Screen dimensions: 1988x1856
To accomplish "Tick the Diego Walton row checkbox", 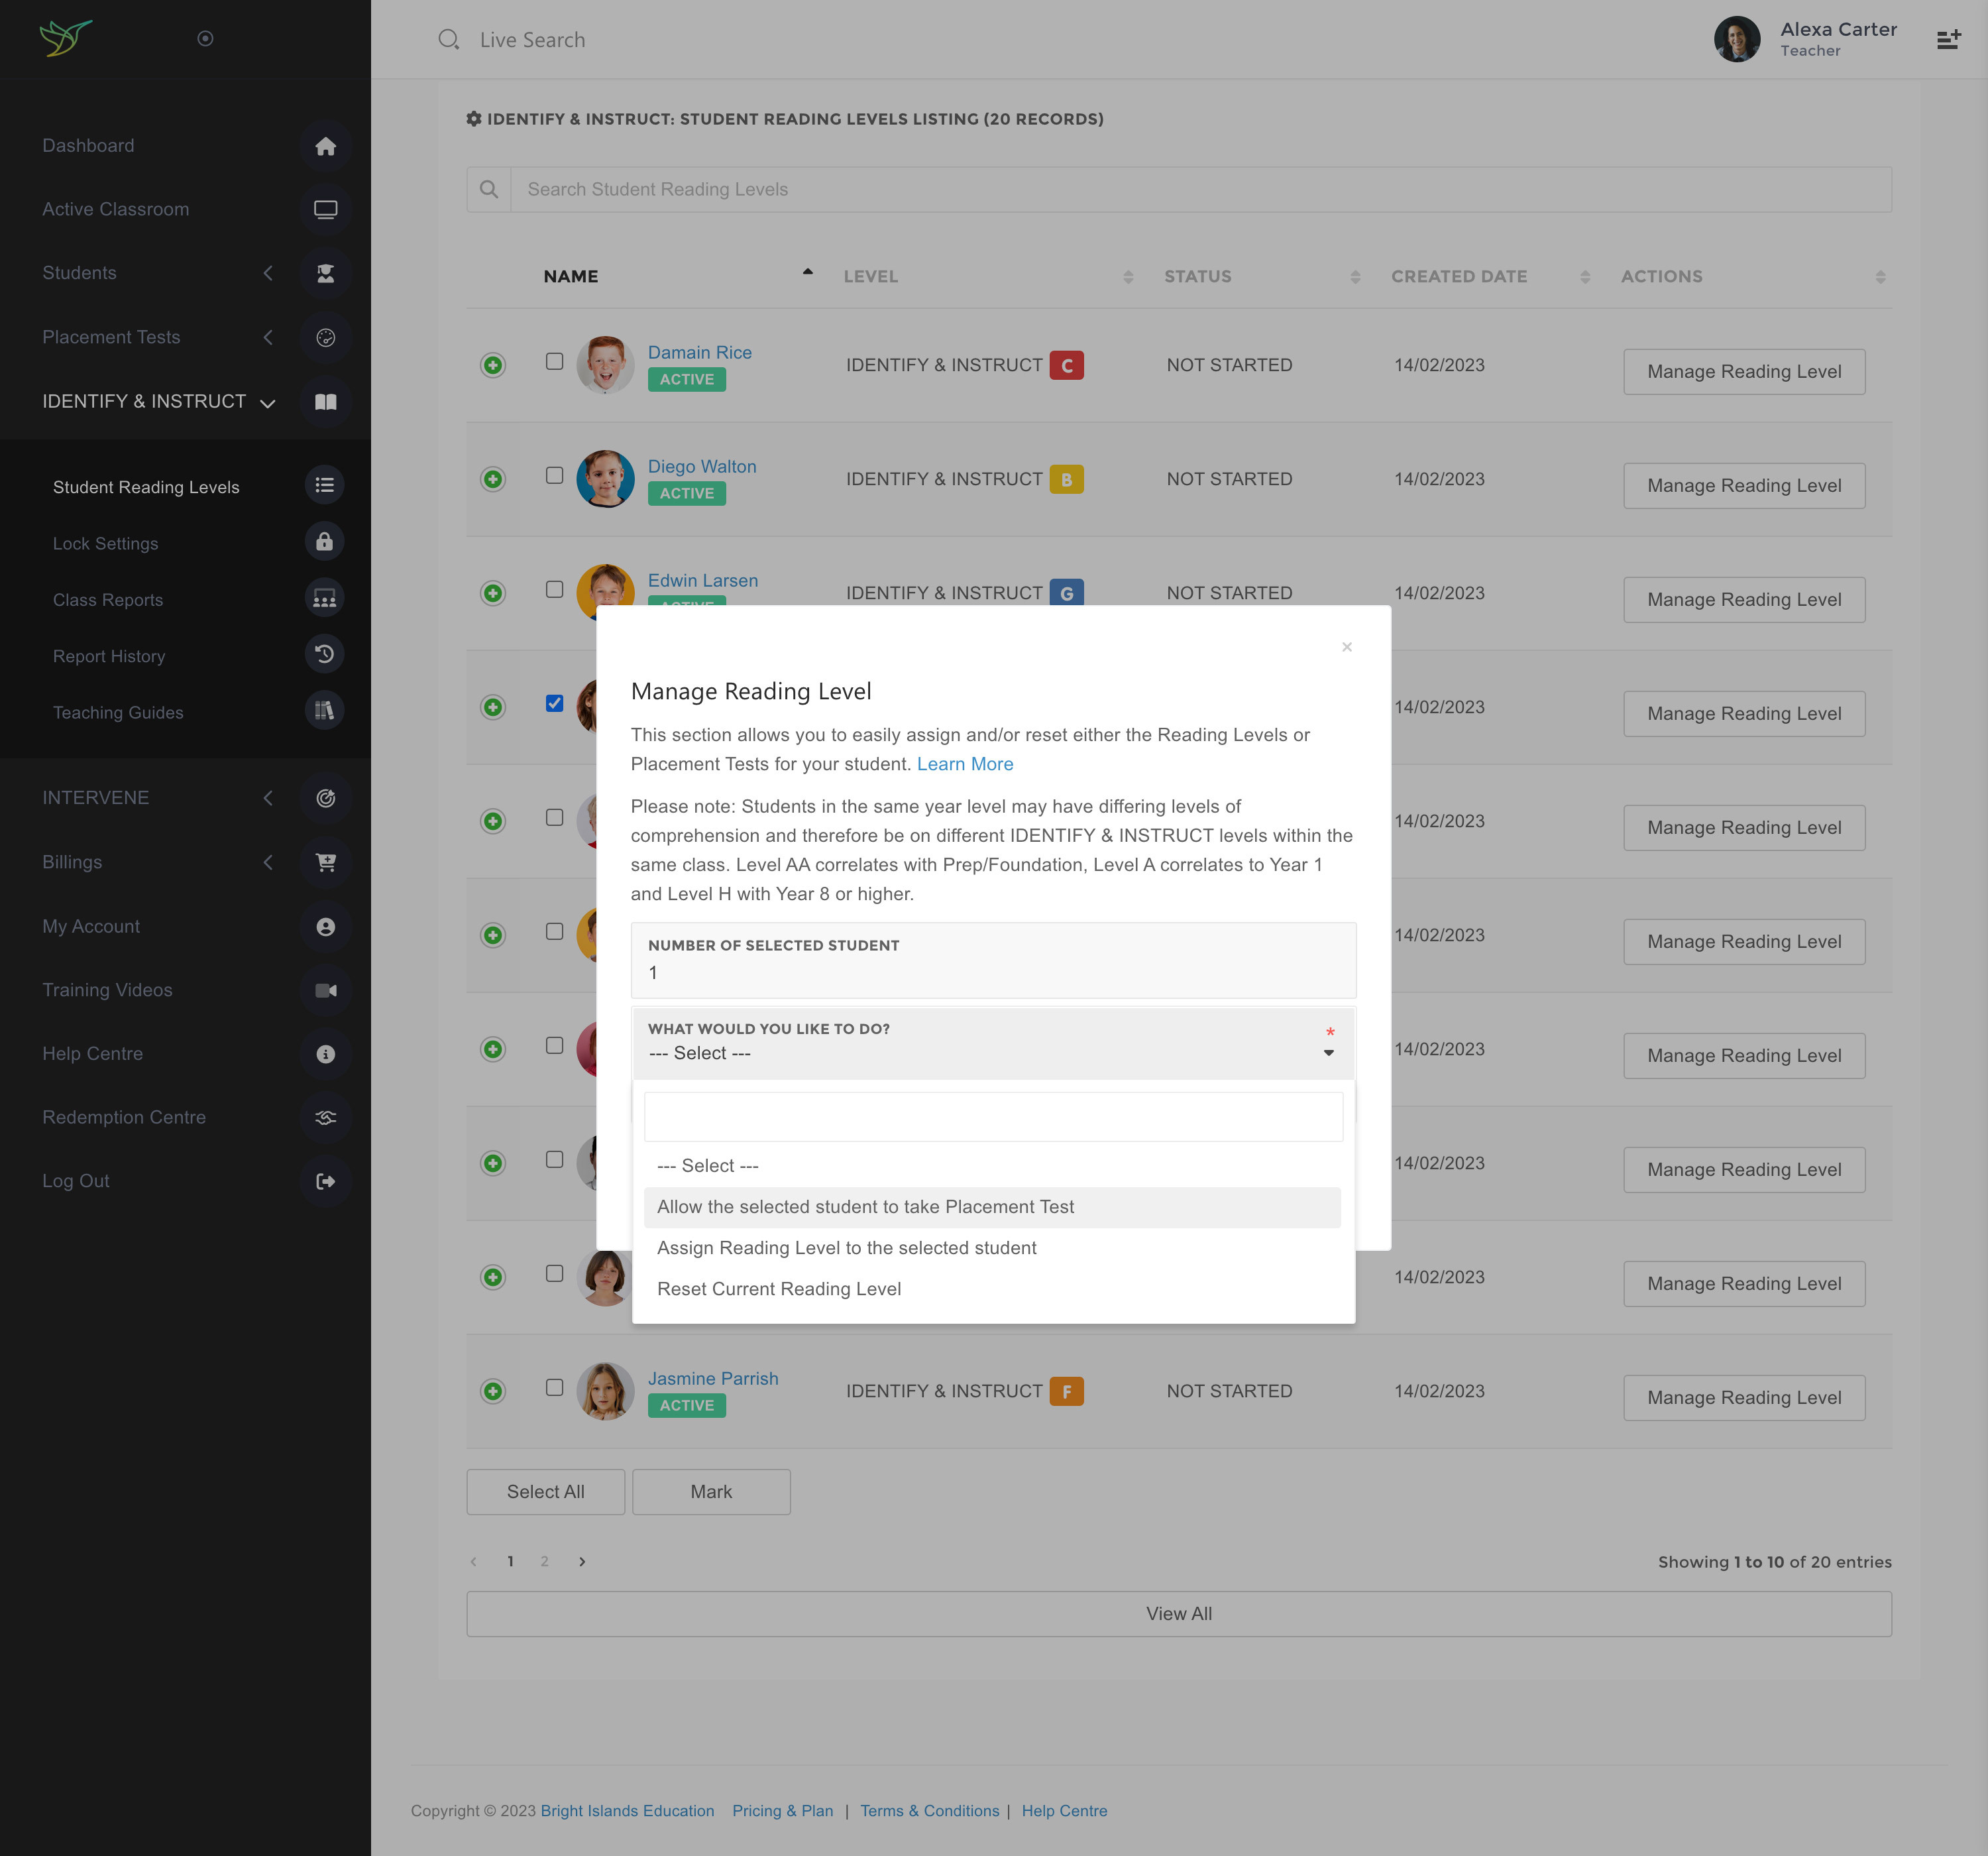I will tap(554, 475).
